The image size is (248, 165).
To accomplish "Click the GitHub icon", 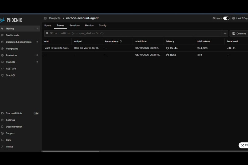I will click(x=2, y=113).
